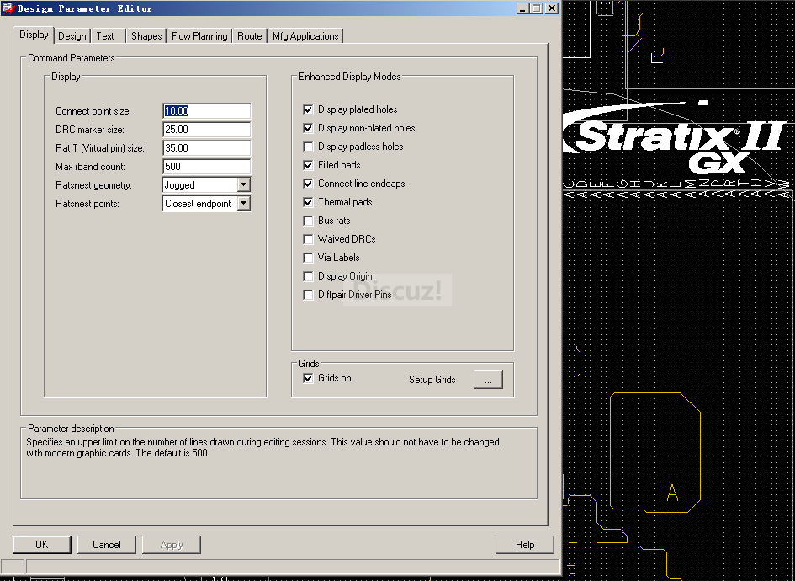The image size is (795, 581).
Task: Enable Display padless holes
Action: click(308, 147)
